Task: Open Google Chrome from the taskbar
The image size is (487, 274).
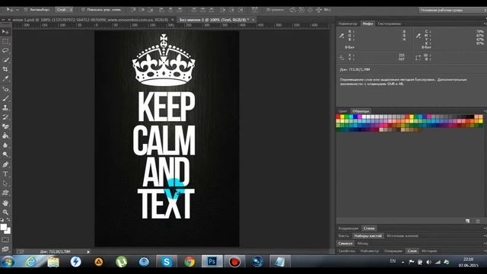Action: (x=189, y=262)
